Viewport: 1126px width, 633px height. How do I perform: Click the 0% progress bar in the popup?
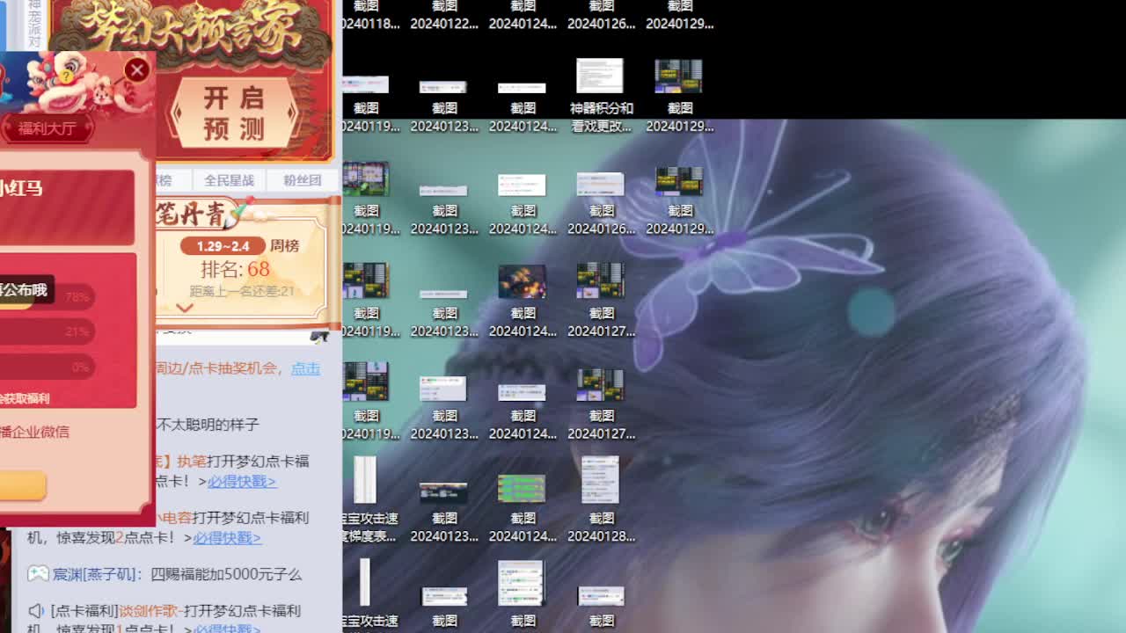click(x=46, y=367)
